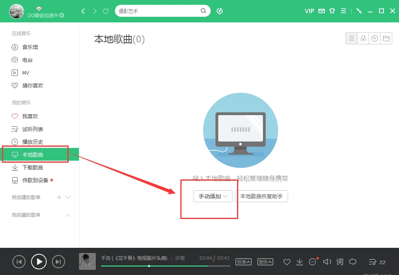Like the current song with heart icon

point(287,262)
